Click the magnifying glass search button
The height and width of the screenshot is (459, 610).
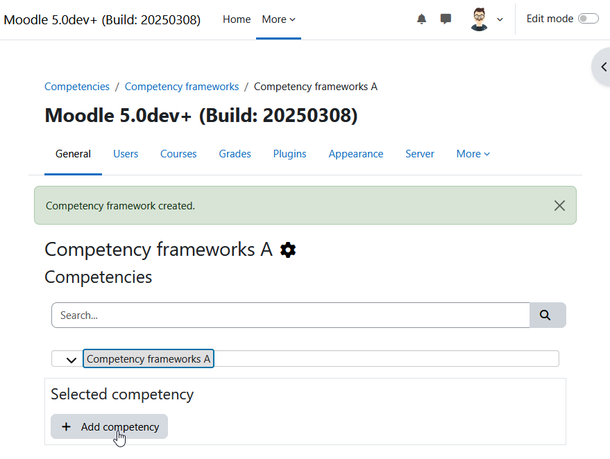click(548, 315)
